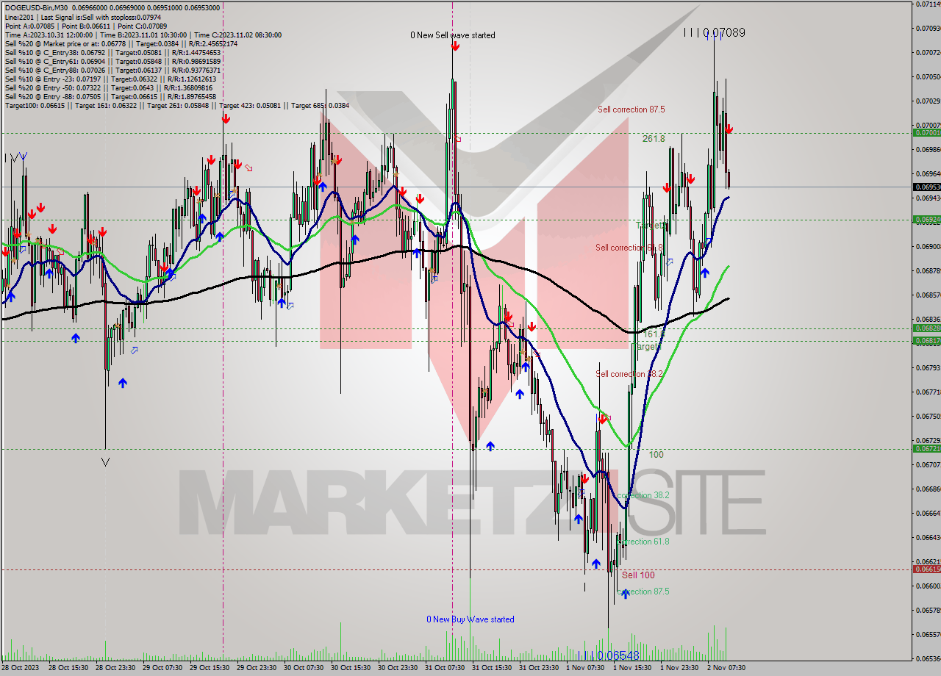Click the red 0.06615 price tag
The image size is (941, 676).
pos(926,569)
